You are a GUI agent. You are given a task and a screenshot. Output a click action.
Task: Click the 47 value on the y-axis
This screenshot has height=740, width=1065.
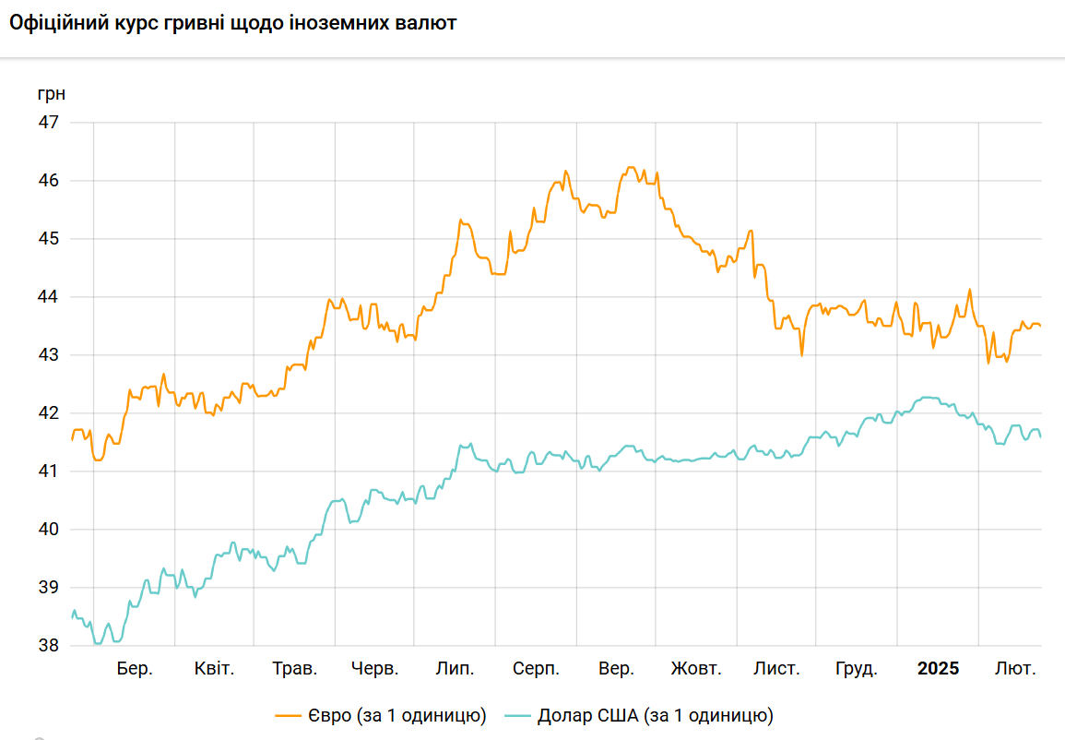pos(48,123)
